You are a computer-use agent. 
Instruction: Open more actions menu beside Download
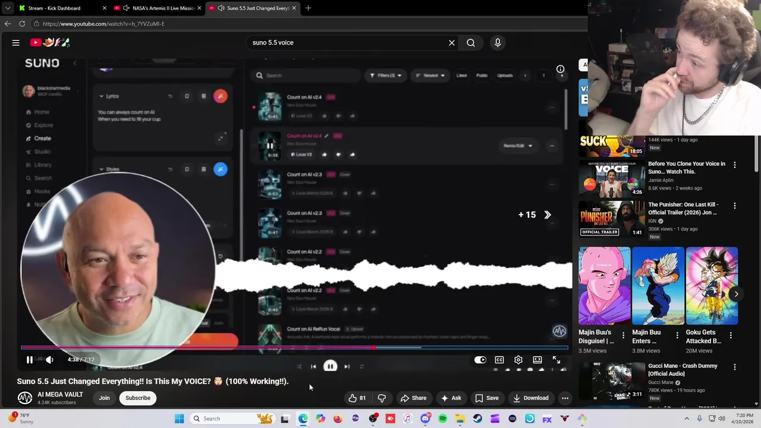[x=565, y=398]
